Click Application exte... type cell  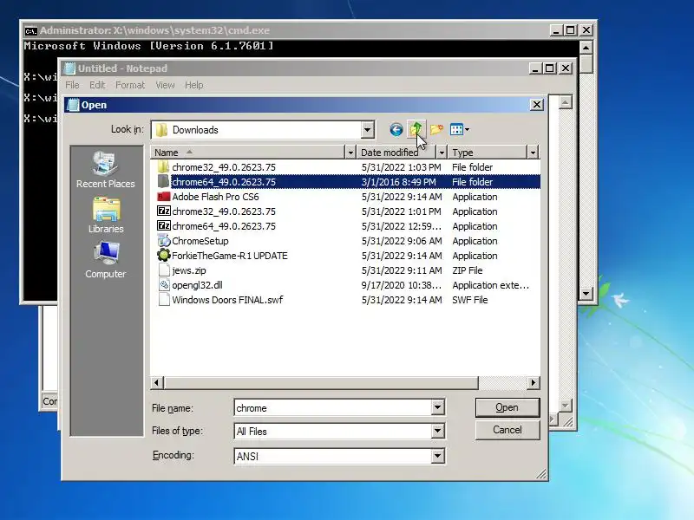click(x=490, y=285)
